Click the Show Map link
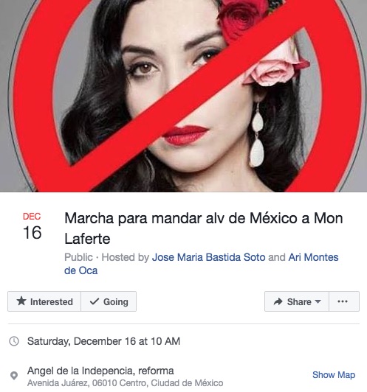 [x=334, y=375]
